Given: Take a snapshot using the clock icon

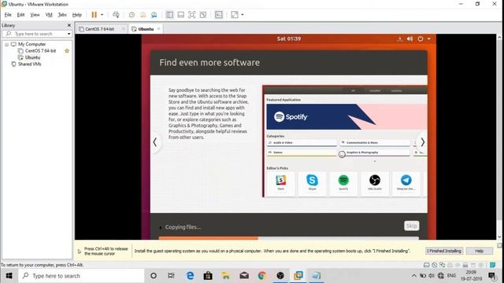Looking at the screenshot, I should click(x=132, y=15).
